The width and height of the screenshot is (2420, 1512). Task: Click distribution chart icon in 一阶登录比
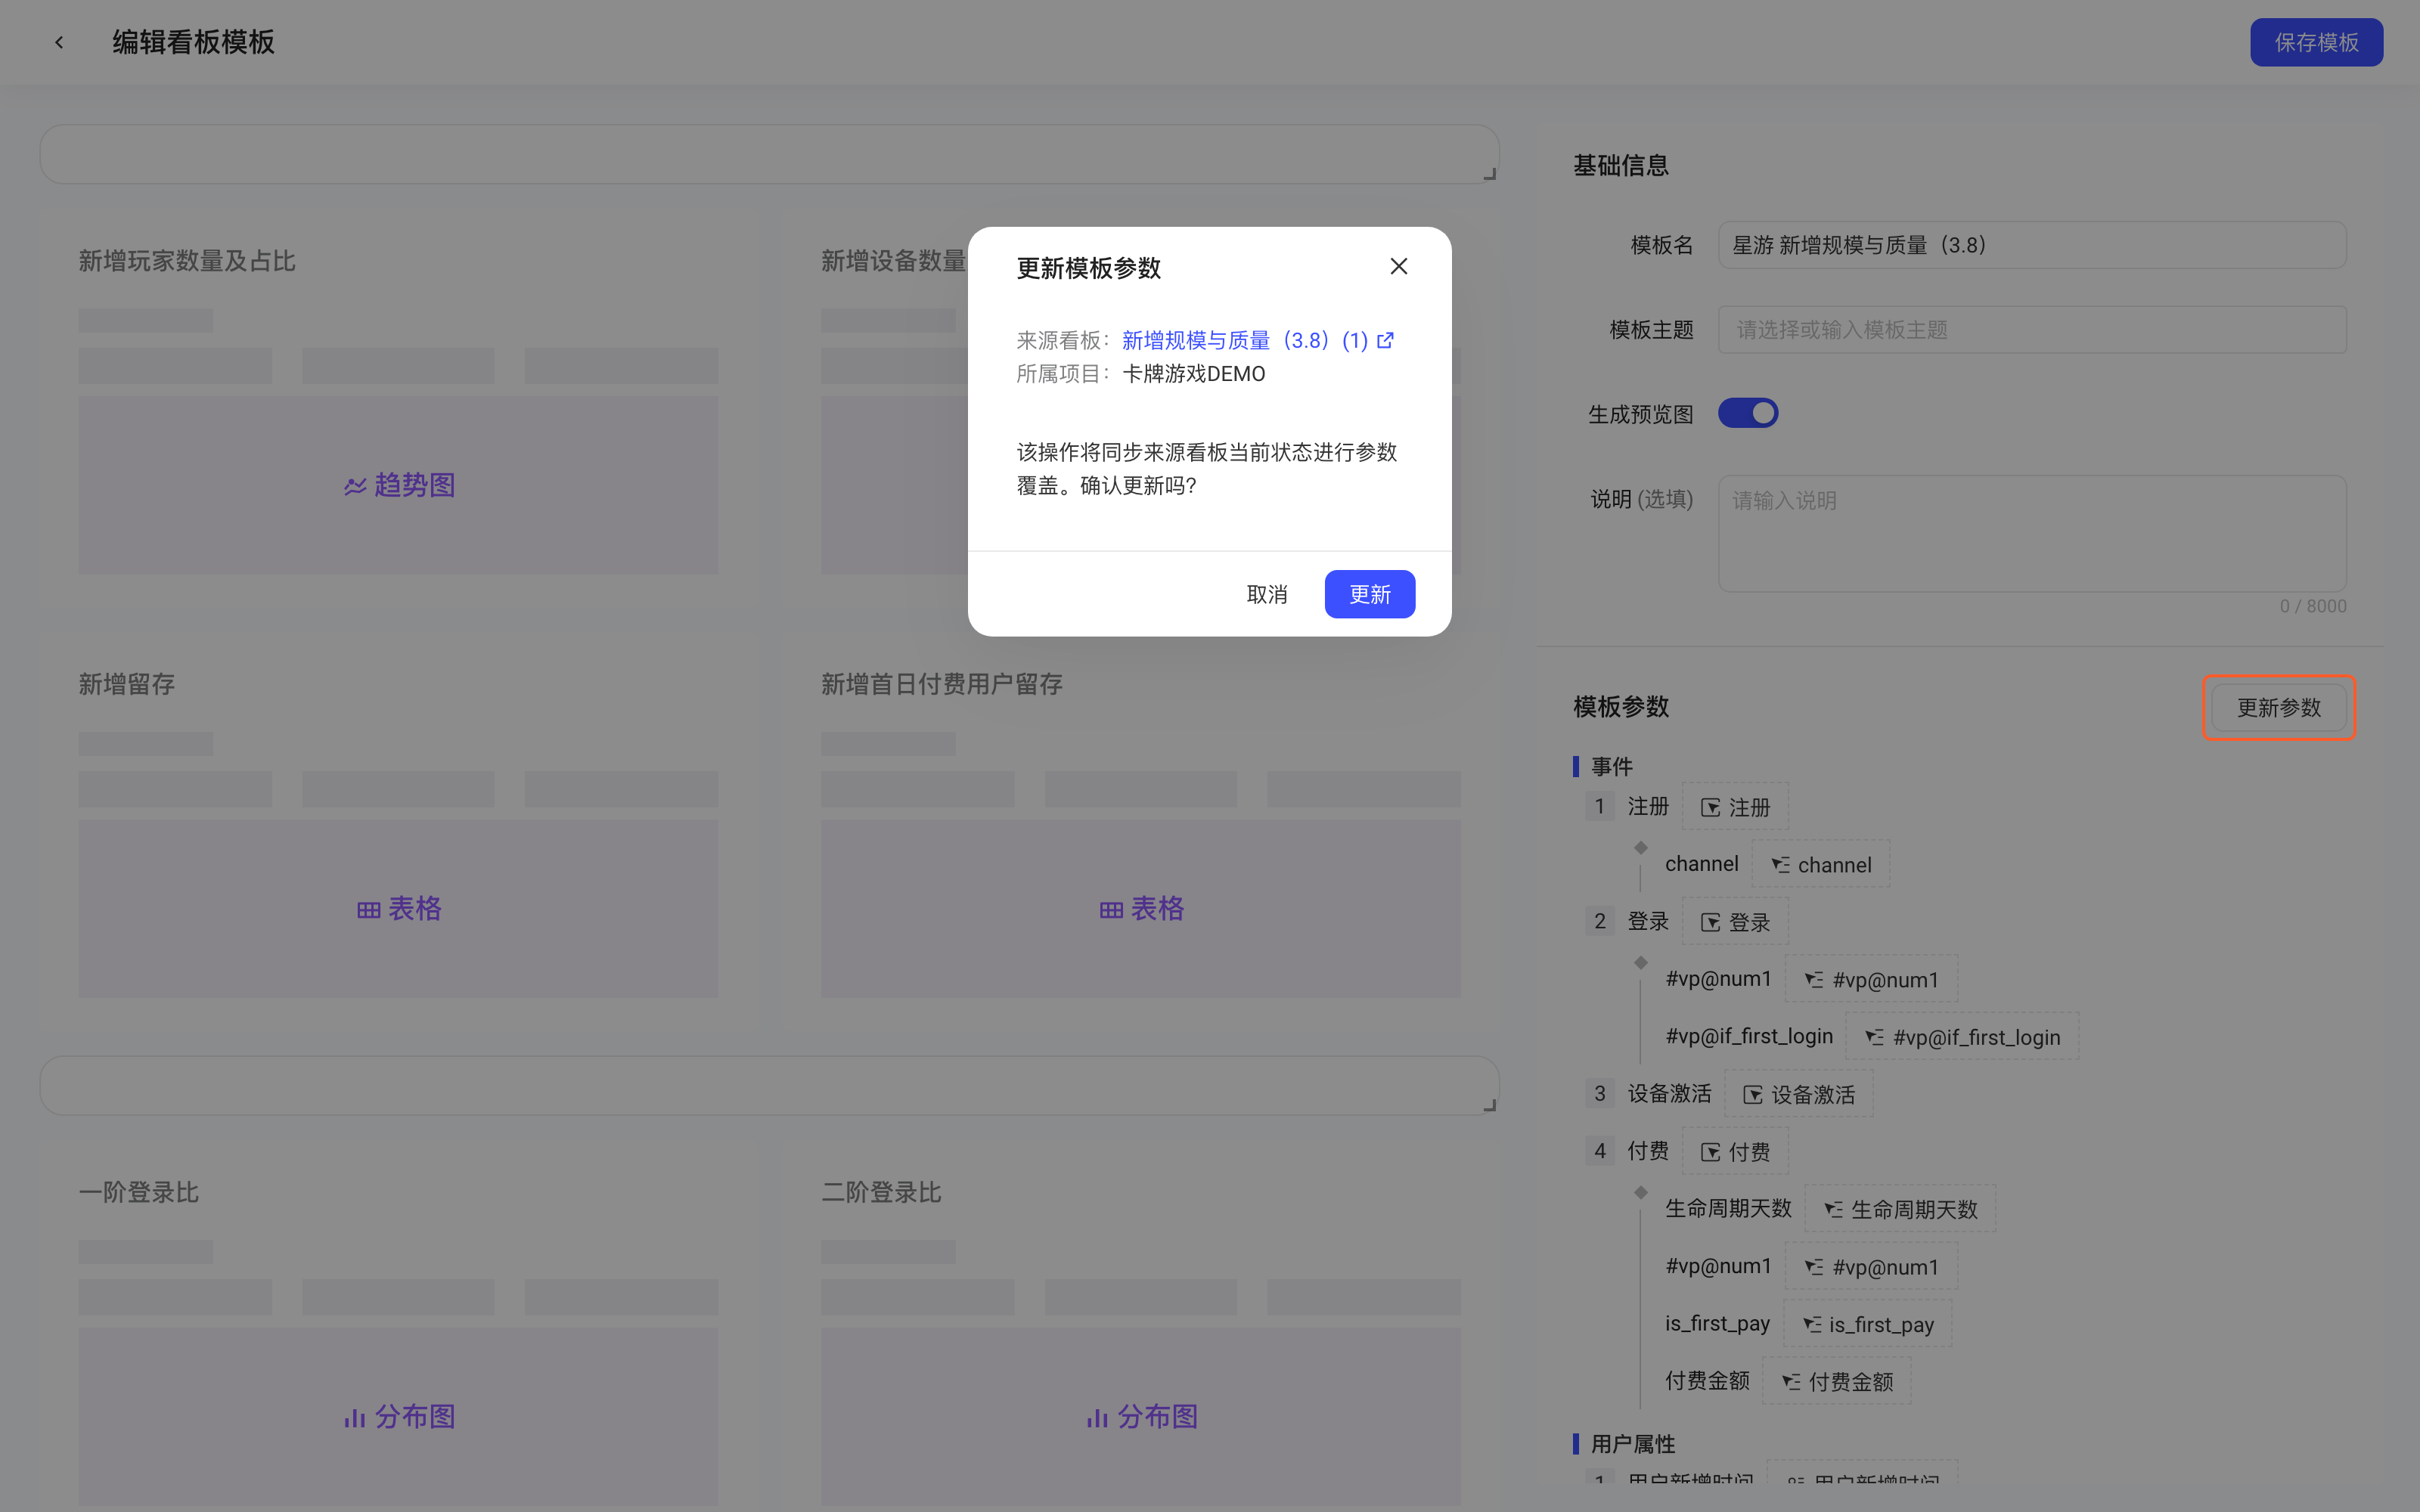tap(354, 1418)
